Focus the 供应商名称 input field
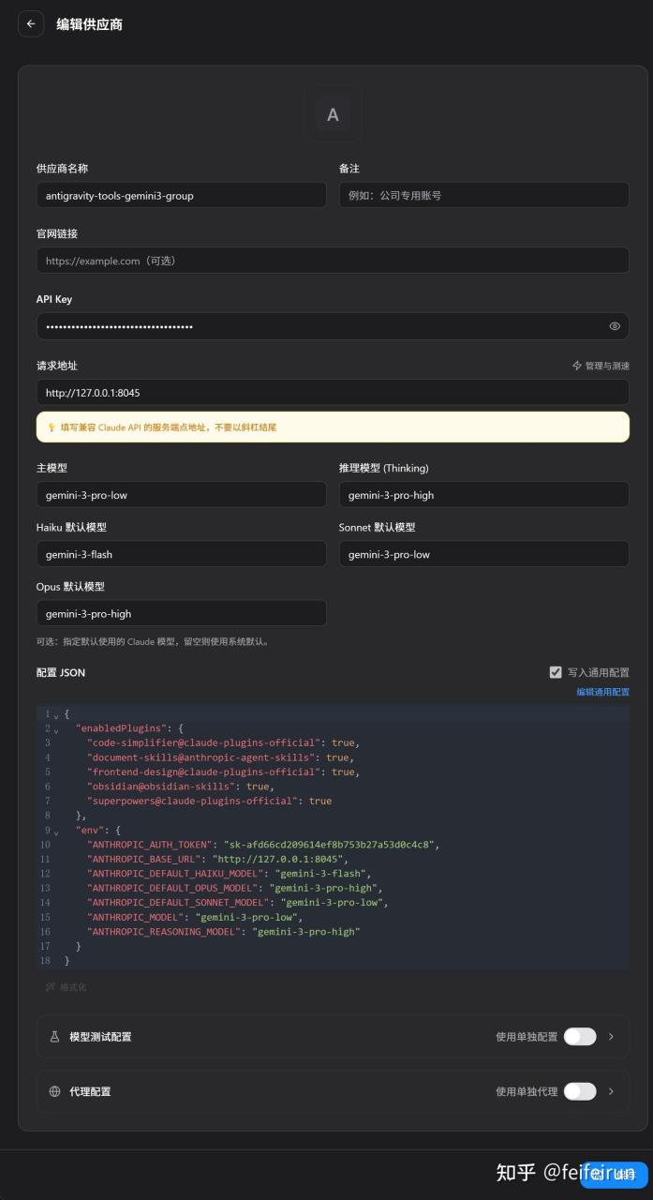Image resolution: width=653 pixels, height=1200 pixels. click(x=181, y=195)
